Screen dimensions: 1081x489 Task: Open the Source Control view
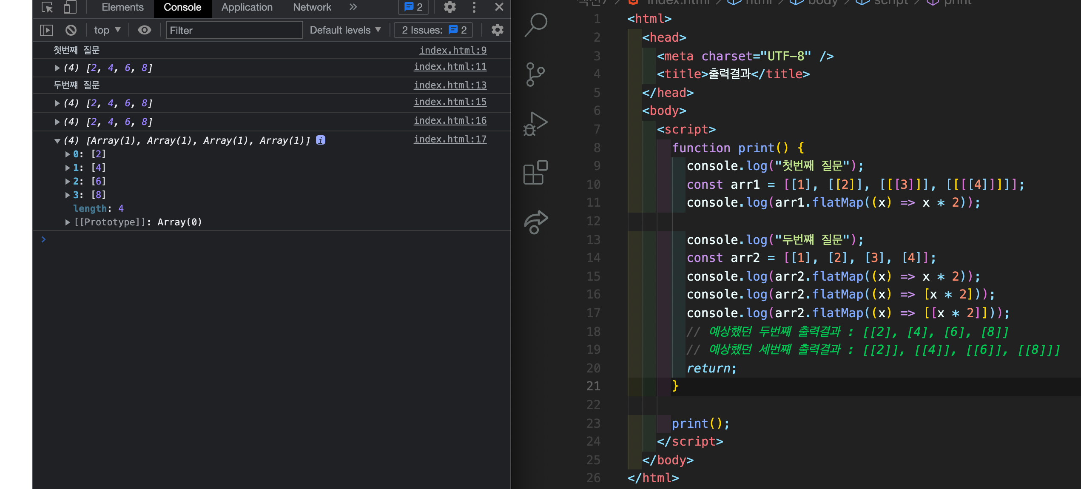[x=535, y=74]
